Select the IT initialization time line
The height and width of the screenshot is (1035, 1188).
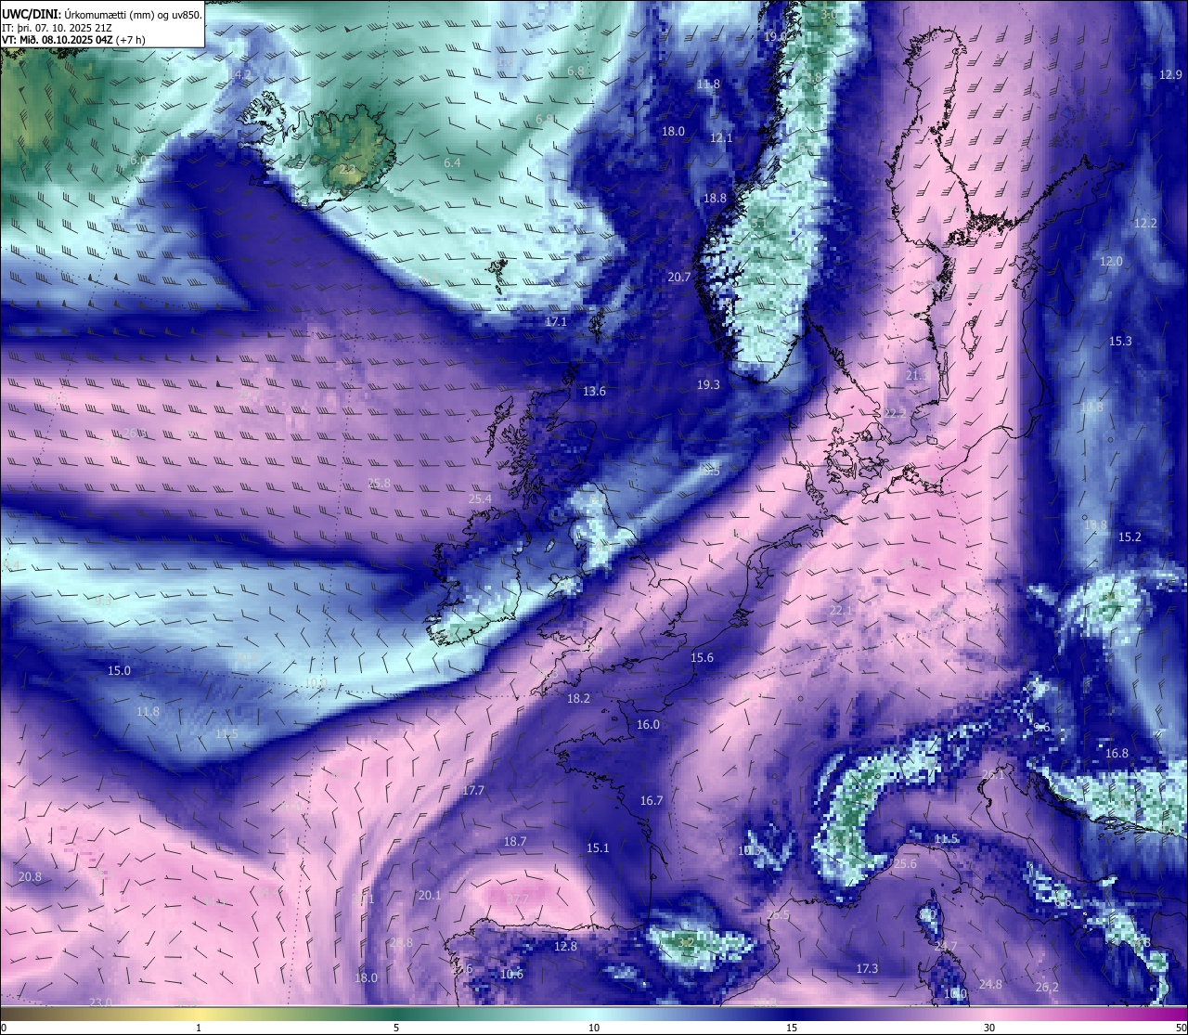57,28
